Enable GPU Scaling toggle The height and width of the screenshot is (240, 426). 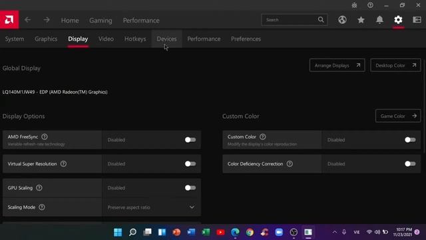click(190, 188)
